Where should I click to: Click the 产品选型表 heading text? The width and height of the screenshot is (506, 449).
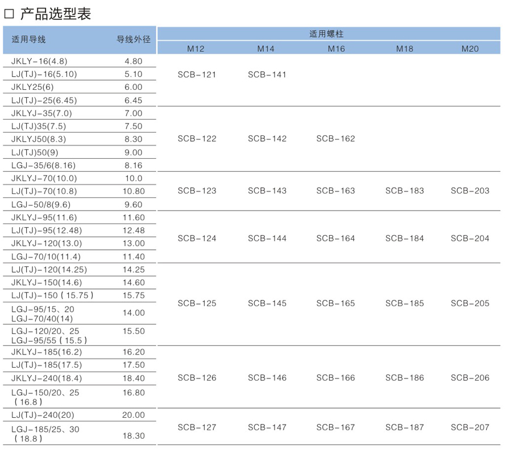[56, 14]
